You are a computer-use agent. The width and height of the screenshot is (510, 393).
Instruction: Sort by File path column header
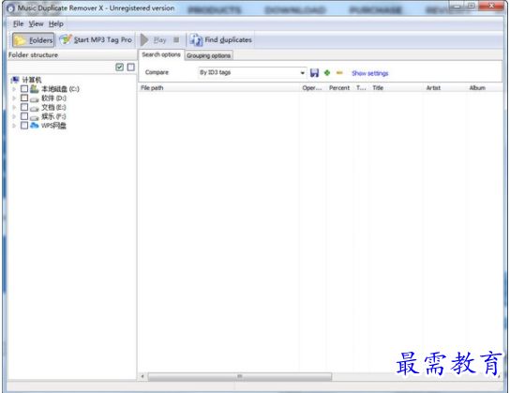click(218, 88)
